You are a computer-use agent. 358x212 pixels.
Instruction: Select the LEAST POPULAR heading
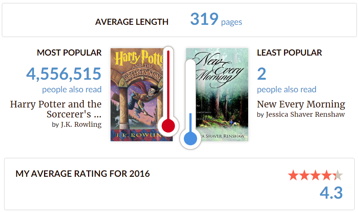point(290,53)
